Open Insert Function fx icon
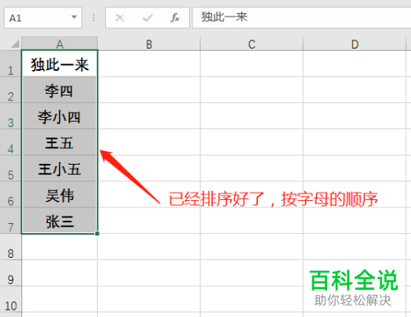The image size is (411, 317). tap(175, 18)
